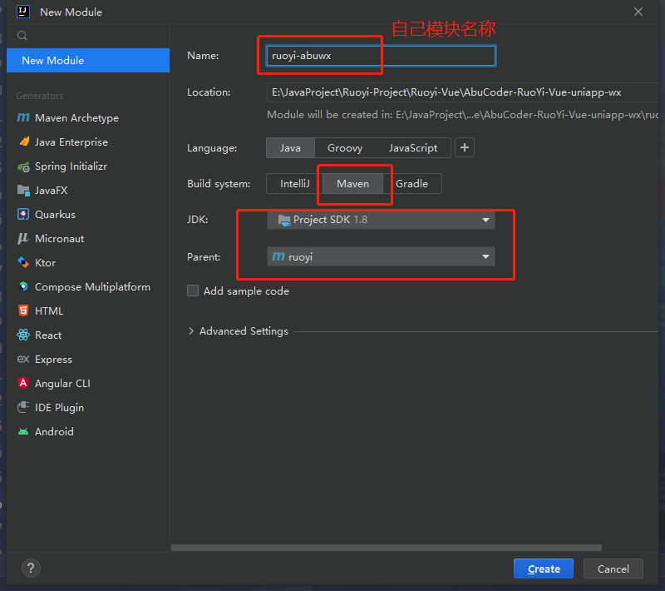Choose Groovy as the language
The image size is (665, 591).
coord(345,148)
